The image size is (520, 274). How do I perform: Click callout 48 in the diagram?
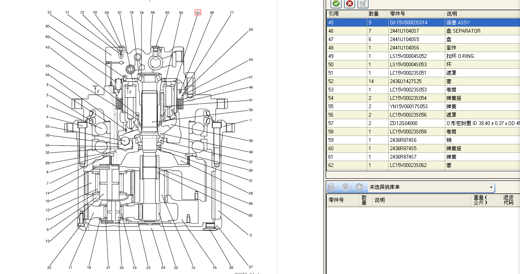click(x=212, y=13)
